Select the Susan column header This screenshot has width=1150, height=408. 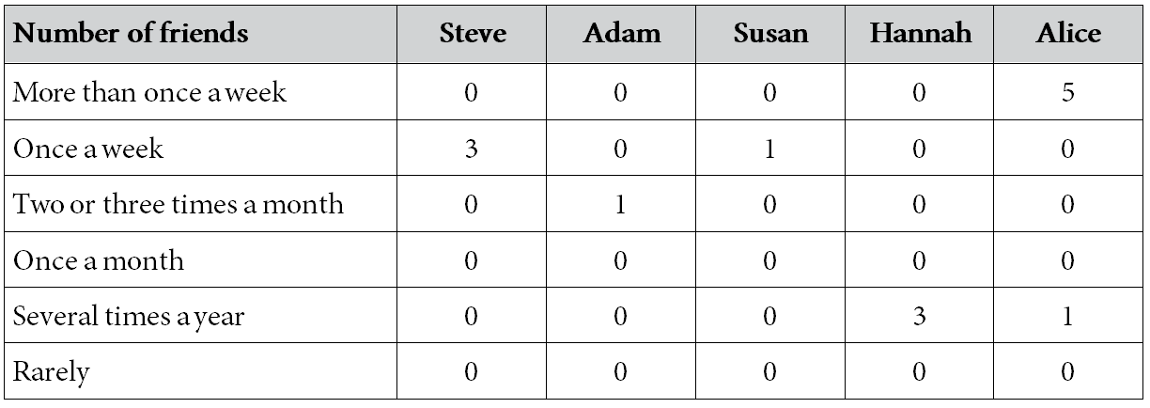pyautogui.click(x=770, y=36)
